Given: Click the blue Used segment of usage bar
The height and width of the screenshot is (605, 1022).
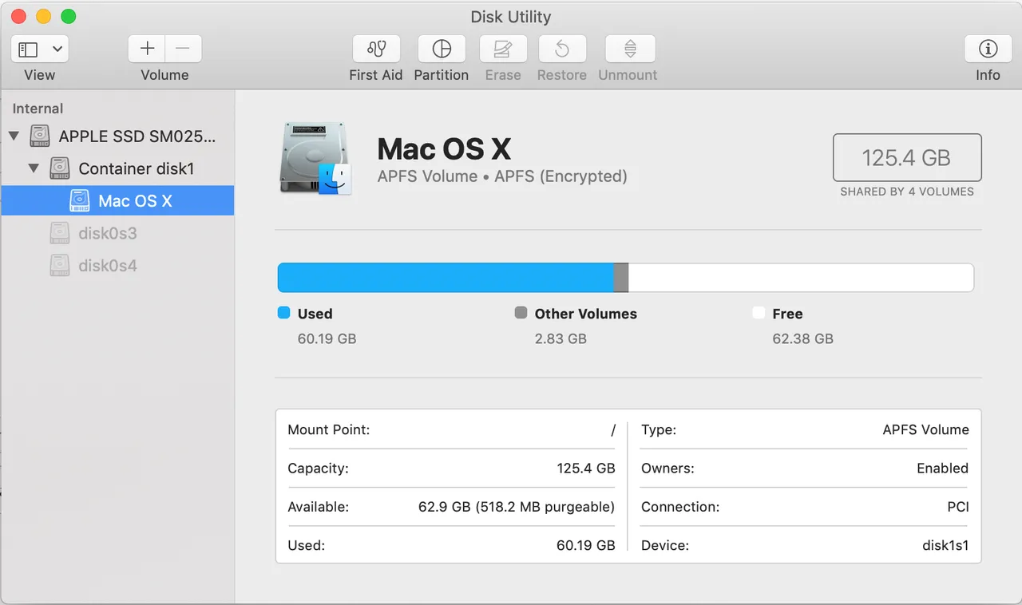Looking at the screenshot, I should [x=446, y=278].
